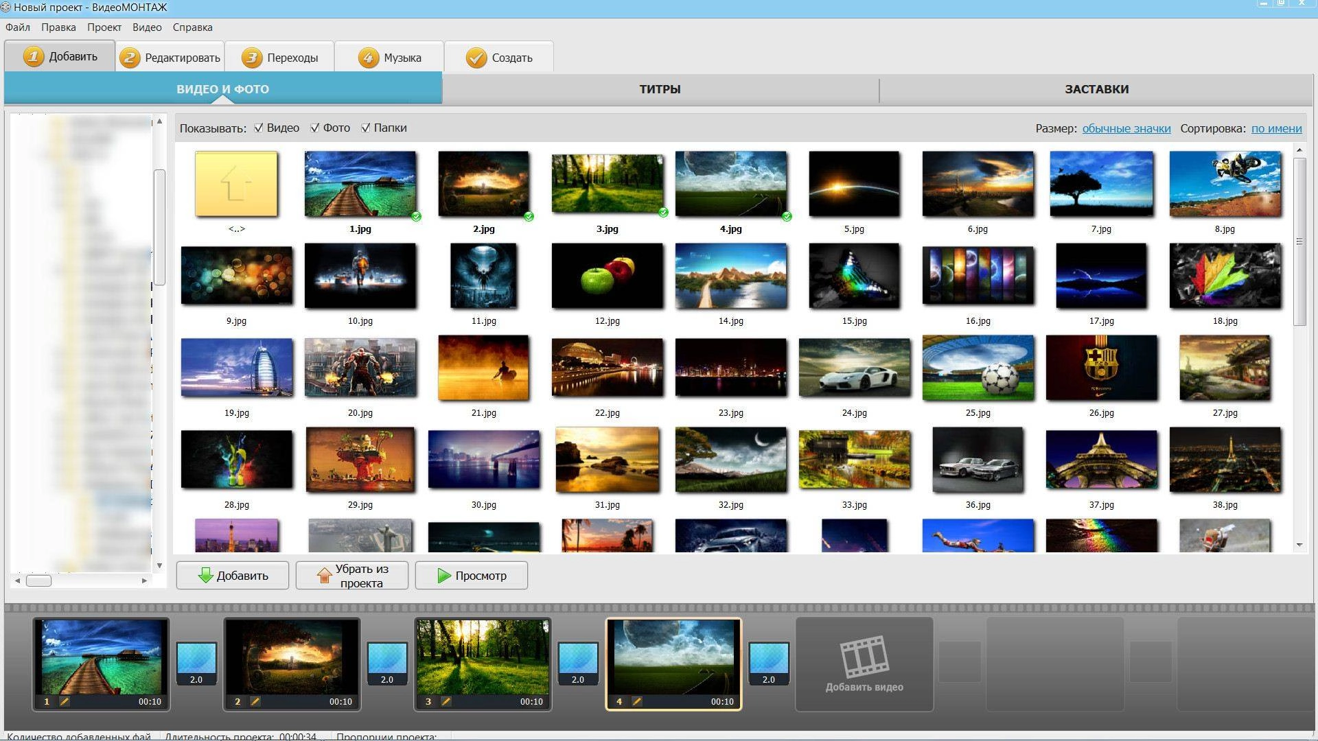Image resolution: width=1318 pixels, height=741 pixels.
Task: Select the 8.jpg motocross thumbnail
Action: pyautogui.click(x=1225, y=184)
